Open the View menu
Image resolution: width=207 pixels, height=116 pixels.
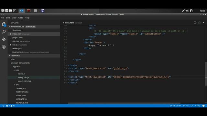(14, 18)
